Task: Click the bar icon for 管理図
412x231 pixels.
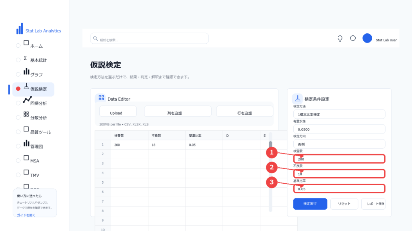Action: coord(26,143)
